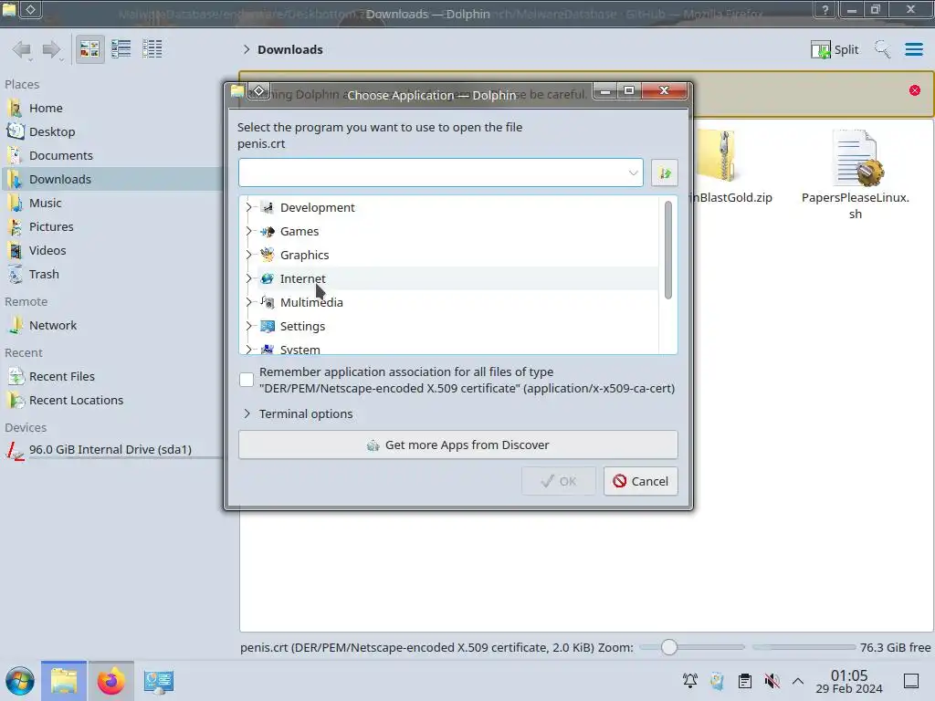Expand the Development category
The height and width of the screenshot is (701, 935).
(x=248, y=207)
